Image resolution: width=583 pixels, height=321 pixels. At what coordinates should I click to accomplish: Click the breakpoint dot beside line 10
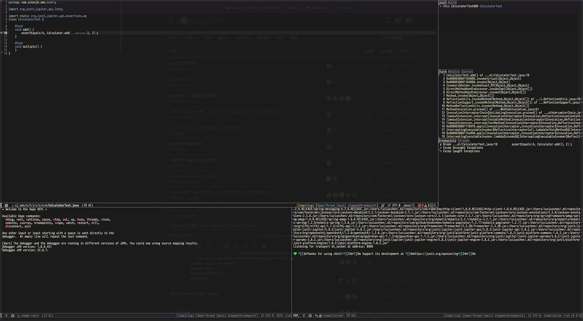click(1, 32)
